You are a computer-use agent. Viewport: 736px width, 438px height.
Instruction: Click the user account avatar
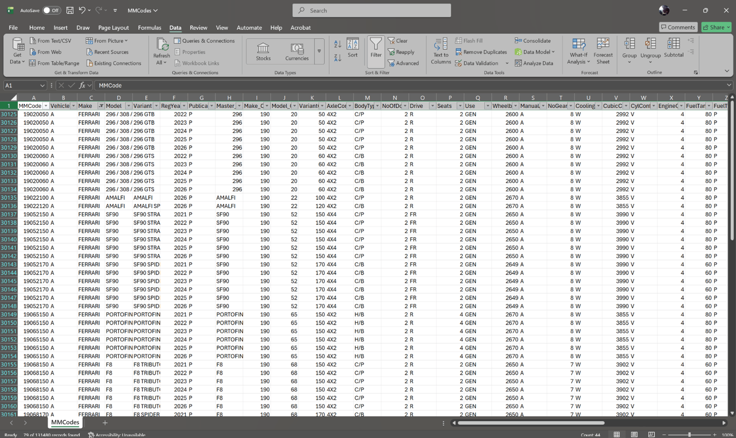[664, 10]
